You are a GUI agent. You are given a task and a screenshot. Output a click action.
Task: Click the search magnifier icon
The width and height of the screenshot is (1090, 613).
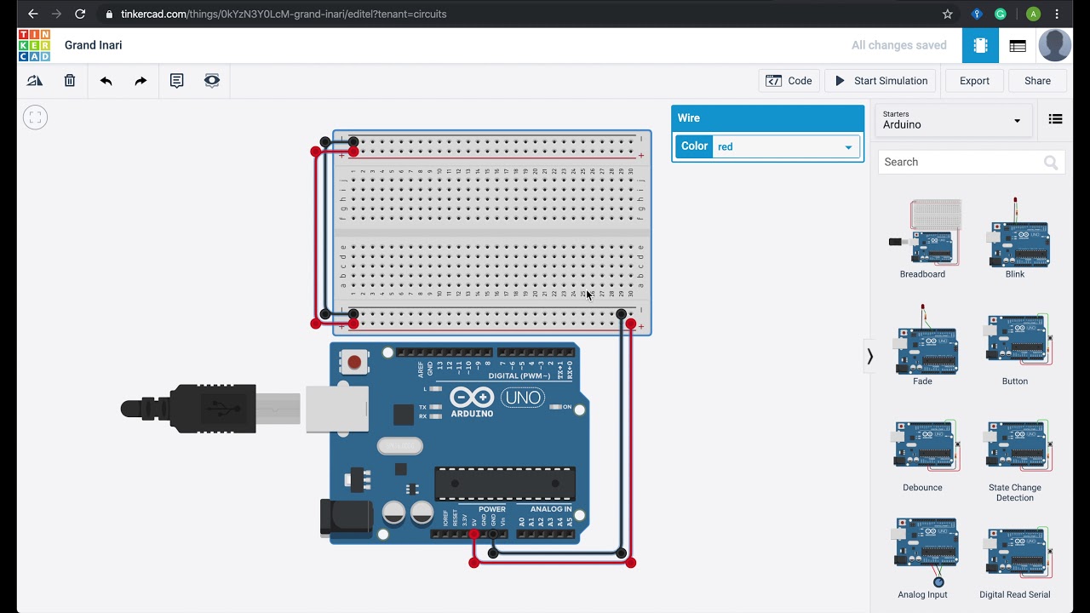1051,163
